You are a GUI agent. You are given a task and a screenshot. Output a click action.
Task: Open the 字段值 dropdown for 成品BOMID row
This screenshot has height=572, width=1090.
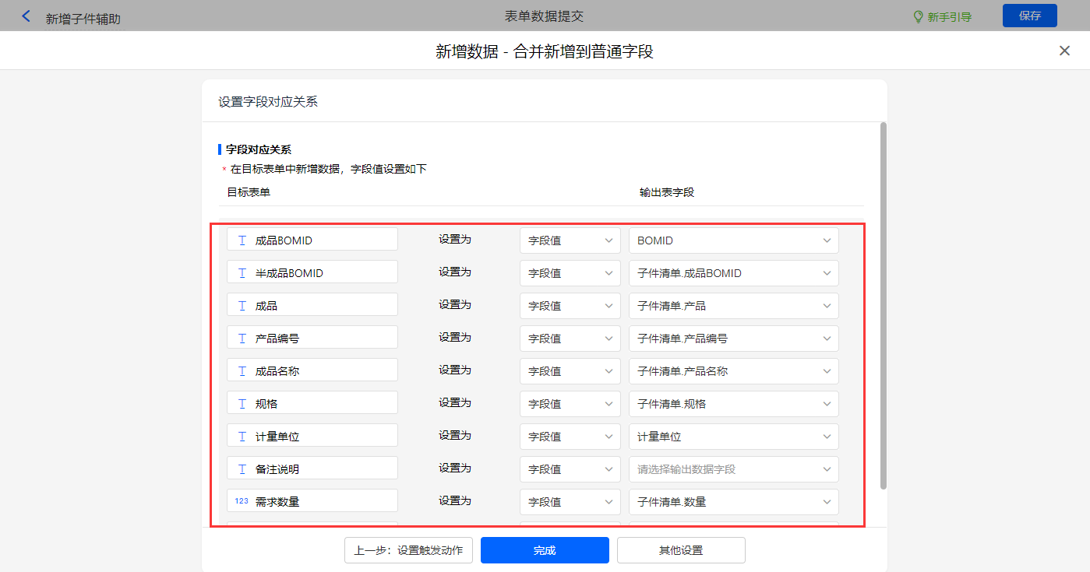570,240
